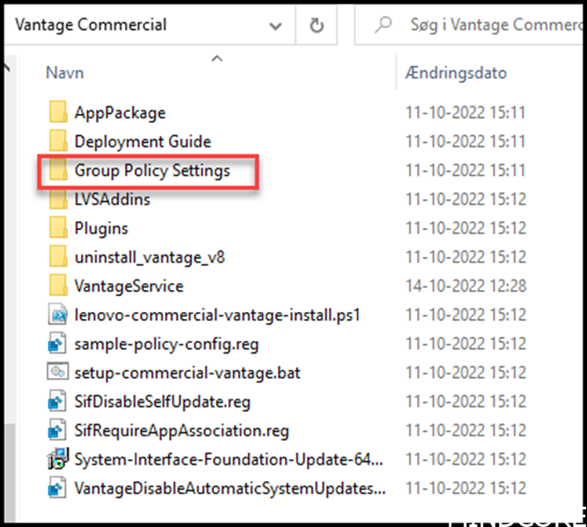Sort by the Navn column header
587x527 pixels.
click(64, 72)
